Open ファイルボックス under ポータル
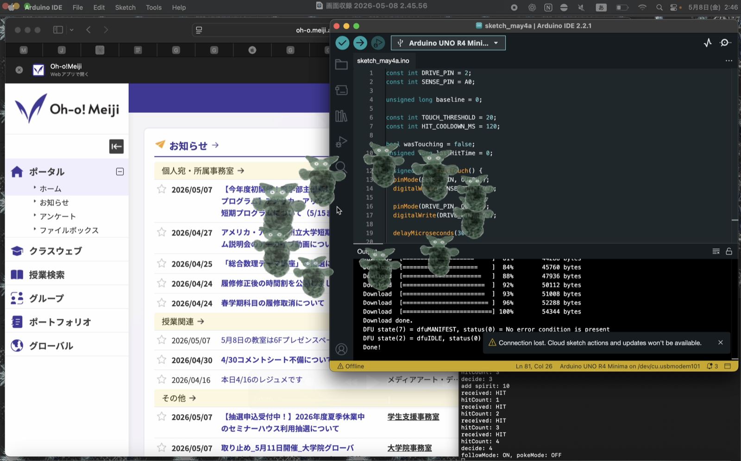The height and width of the screenshot is (461, 741). point(69,230)
